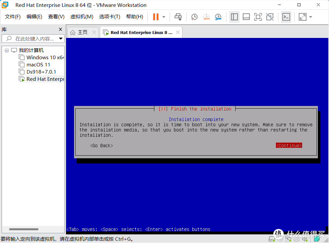Open the 选项卡(T) menu
Screen dimensions: 329x243
point(109,17)
